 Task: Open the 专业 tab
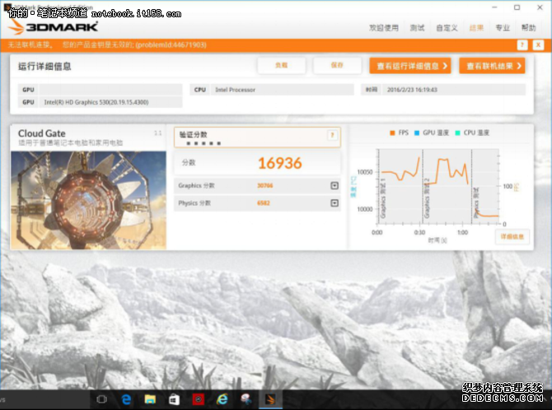pyautogui.click(x=503, y=28)
